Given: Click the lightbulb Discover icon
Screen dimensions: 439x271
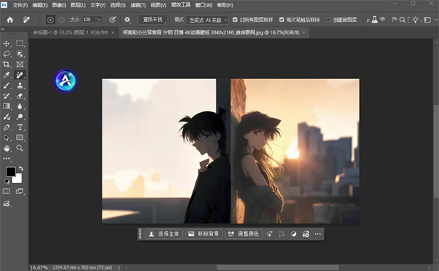Looking at the screenshot, I should 415,19.
